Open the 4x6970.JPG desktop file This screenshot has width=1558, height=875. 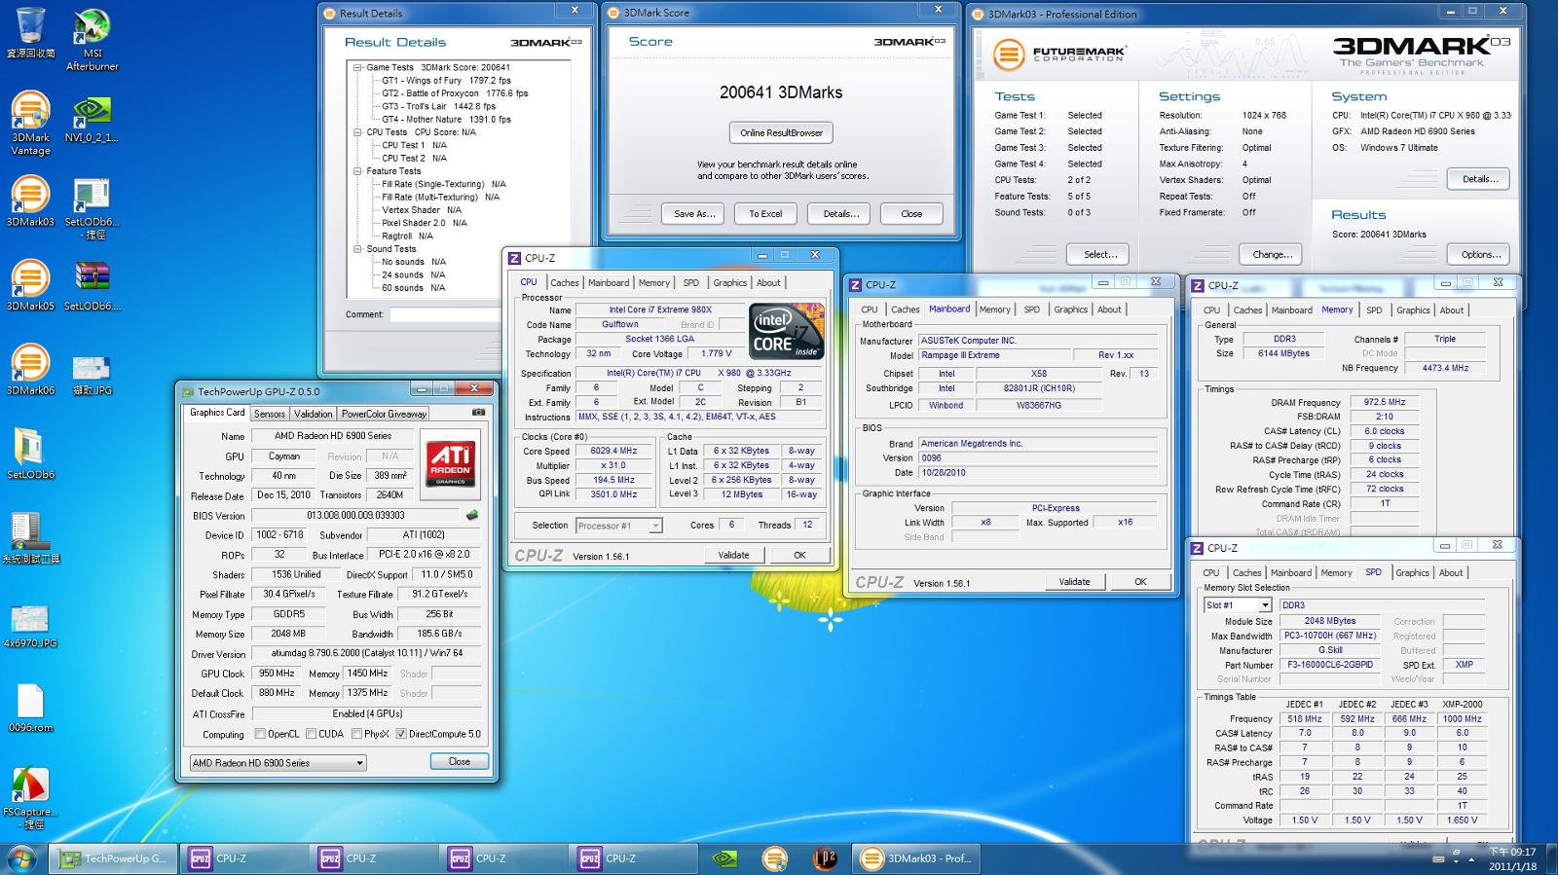(30, 626)
